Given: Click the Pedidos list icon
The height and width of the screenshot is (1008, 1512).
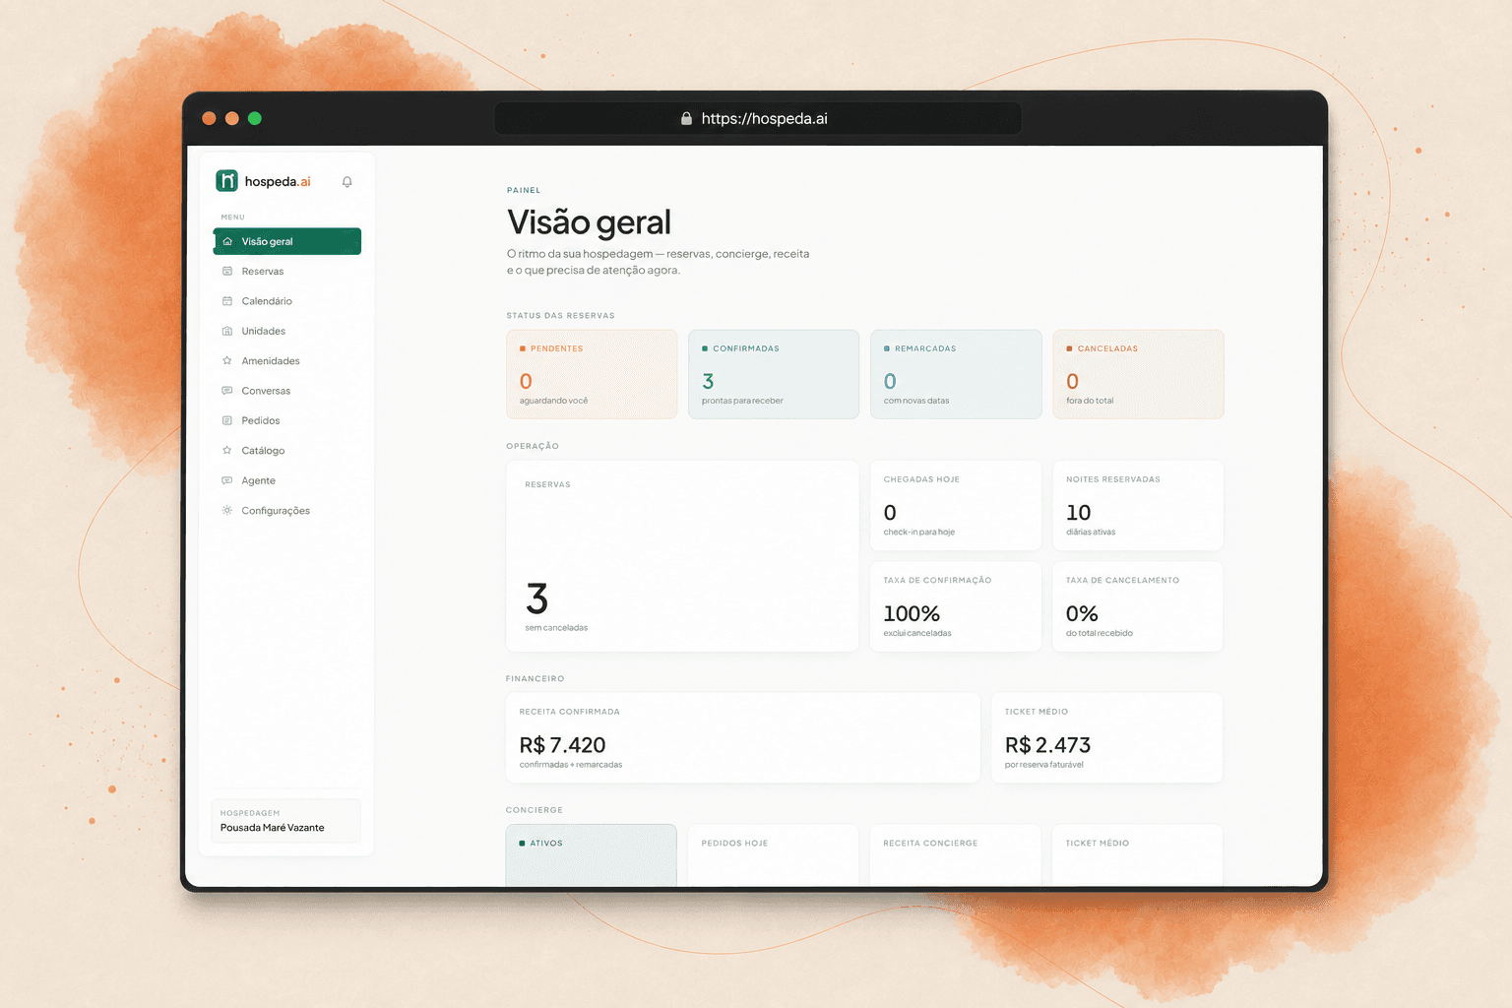Looking at the screenshot, I should click(x=227, y=420).
